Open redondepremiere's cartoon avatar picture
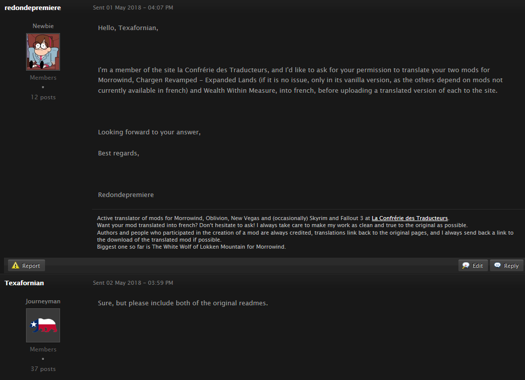The height and width of the screenshot is (380, 525). (x=43, y=52)
